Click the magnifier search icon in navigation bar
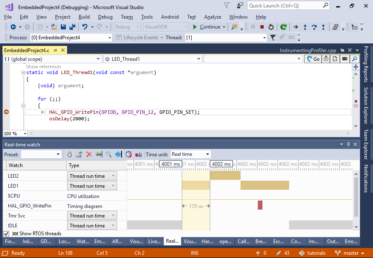 point(354,59)
